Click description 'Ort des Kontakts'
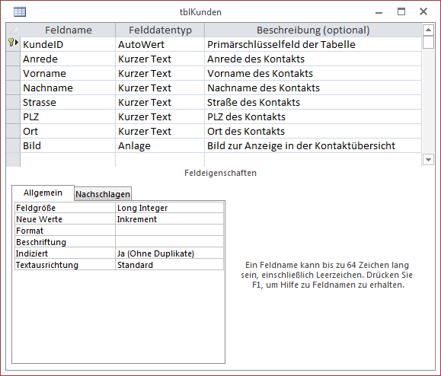This screenshot has height=376, width=441. click(x=313, y=131)
